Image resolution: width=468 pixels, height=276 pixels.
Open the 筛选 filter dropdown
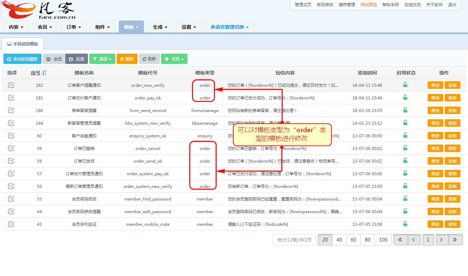102,59
